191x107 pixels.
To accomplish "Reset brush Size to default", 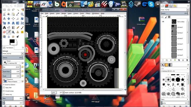I will [23, 67].
